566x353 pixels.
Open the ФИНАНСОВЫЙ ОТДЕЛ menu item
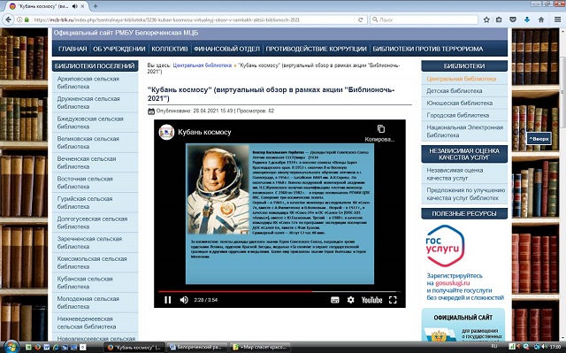point(226,49)
